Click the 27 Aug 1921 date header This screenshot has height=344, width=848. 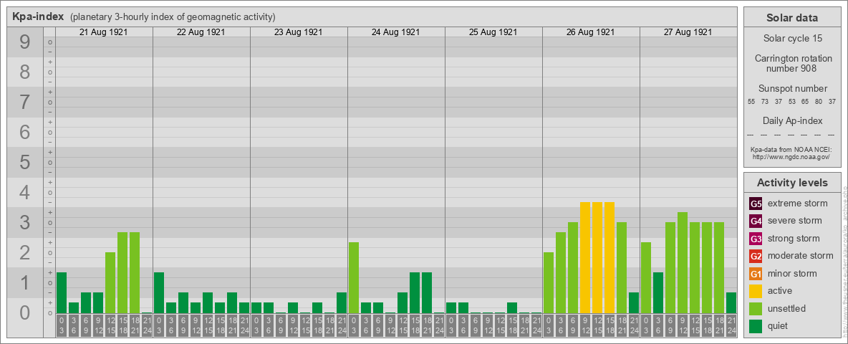coord(688,32)
